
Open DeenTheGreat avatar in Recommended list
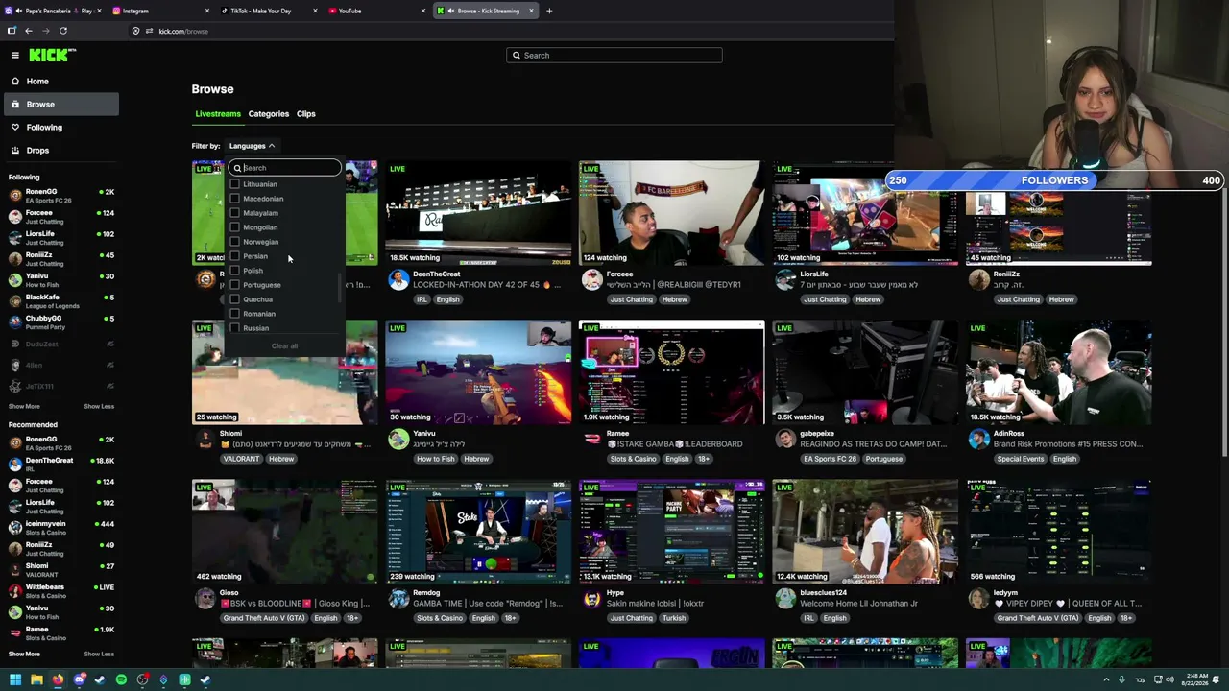coord(15,465)
